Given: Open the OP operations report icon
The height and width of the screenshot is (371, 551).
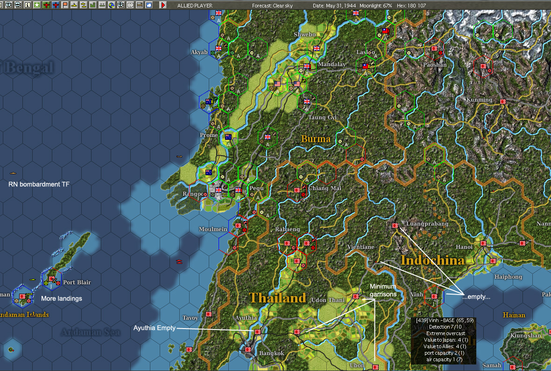Looking at the screenshot, I should tap(130, 5).
